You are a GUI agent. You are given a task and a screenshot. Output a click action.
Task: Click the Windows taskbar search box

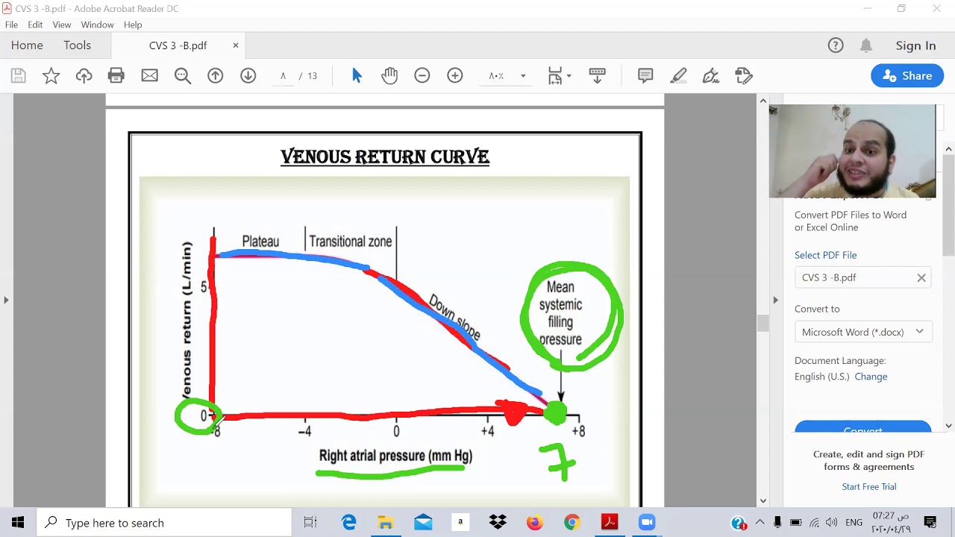[164, 523]
